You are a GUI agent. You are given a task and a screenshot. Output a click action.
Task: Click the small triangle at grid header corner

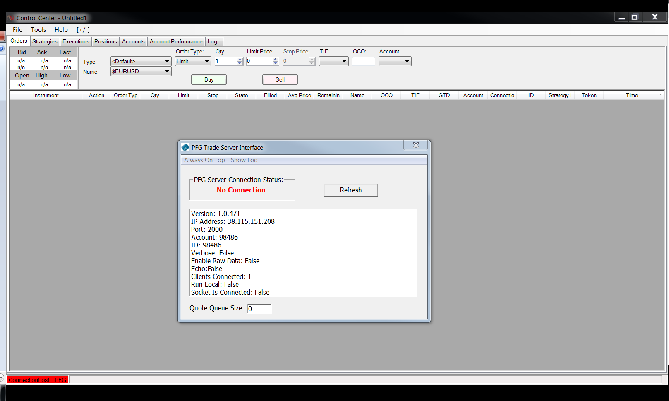point(661,95)
